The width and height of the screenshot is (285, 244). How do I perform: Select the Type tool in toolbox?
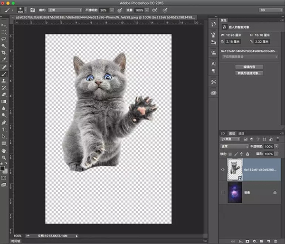pyautogui.click(x=4, y=129)
